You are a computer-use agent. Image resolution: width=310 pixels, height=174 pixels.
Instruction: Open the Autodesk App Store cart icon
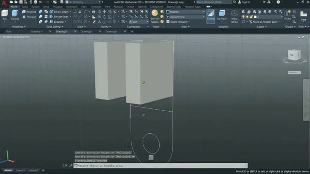click(x=264, y=2)
